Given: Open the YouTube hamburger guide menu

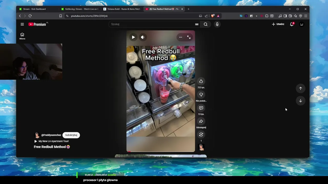Looking at the screenshot, I should 22,24.
